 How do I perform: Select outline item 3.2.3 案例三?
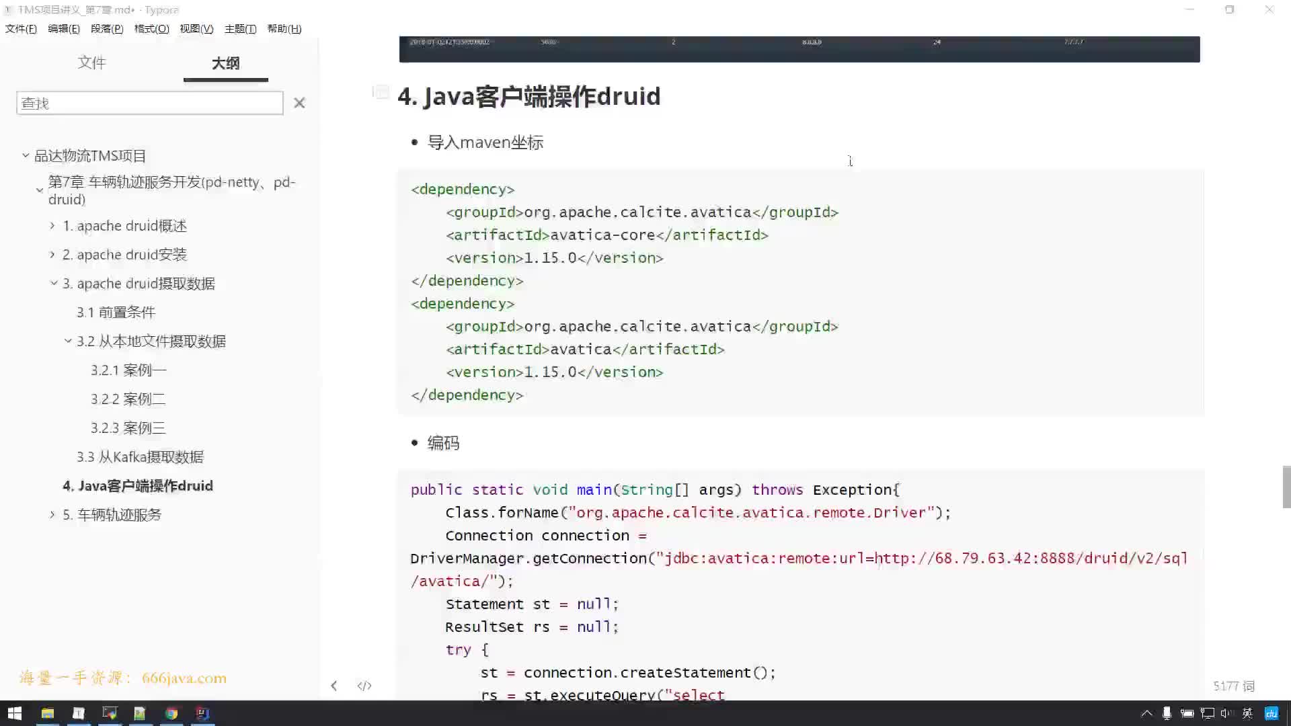point(128,428)
